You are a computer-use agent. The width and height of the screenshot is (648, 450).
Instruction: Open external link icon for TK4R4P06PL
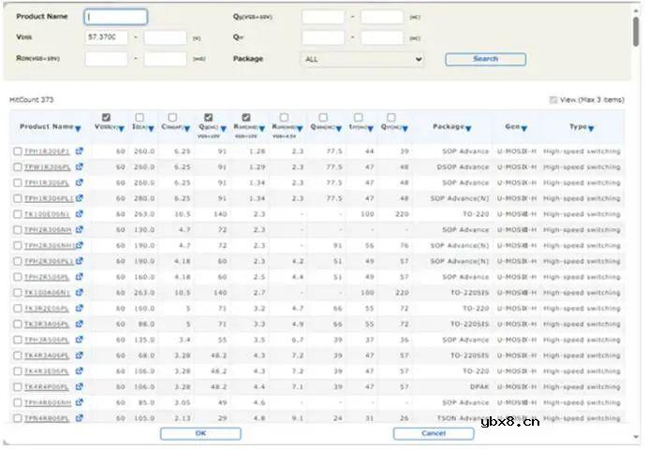click(x=80, y=386)
